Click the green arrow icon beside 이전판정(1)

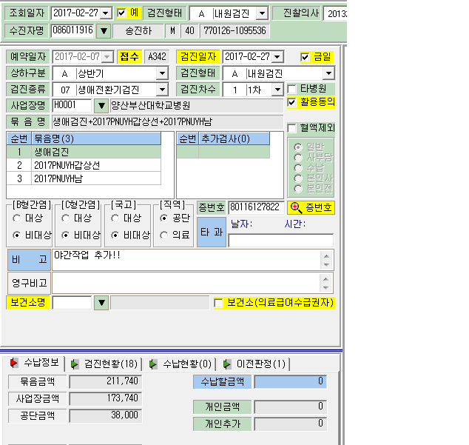(227, 364)
